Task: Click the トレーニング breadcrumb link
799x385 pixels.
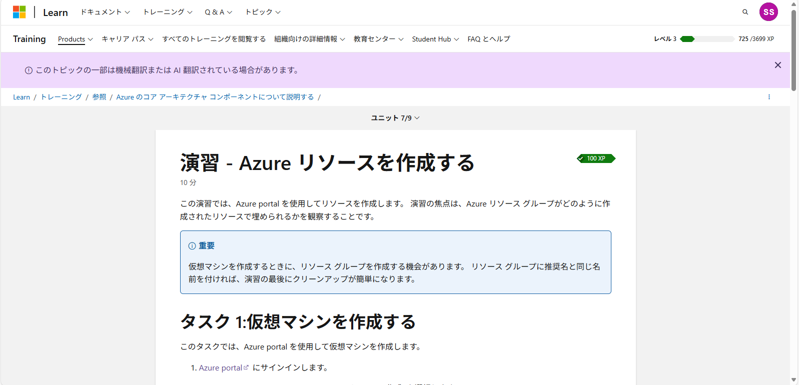Action: [x=61, y=97]
